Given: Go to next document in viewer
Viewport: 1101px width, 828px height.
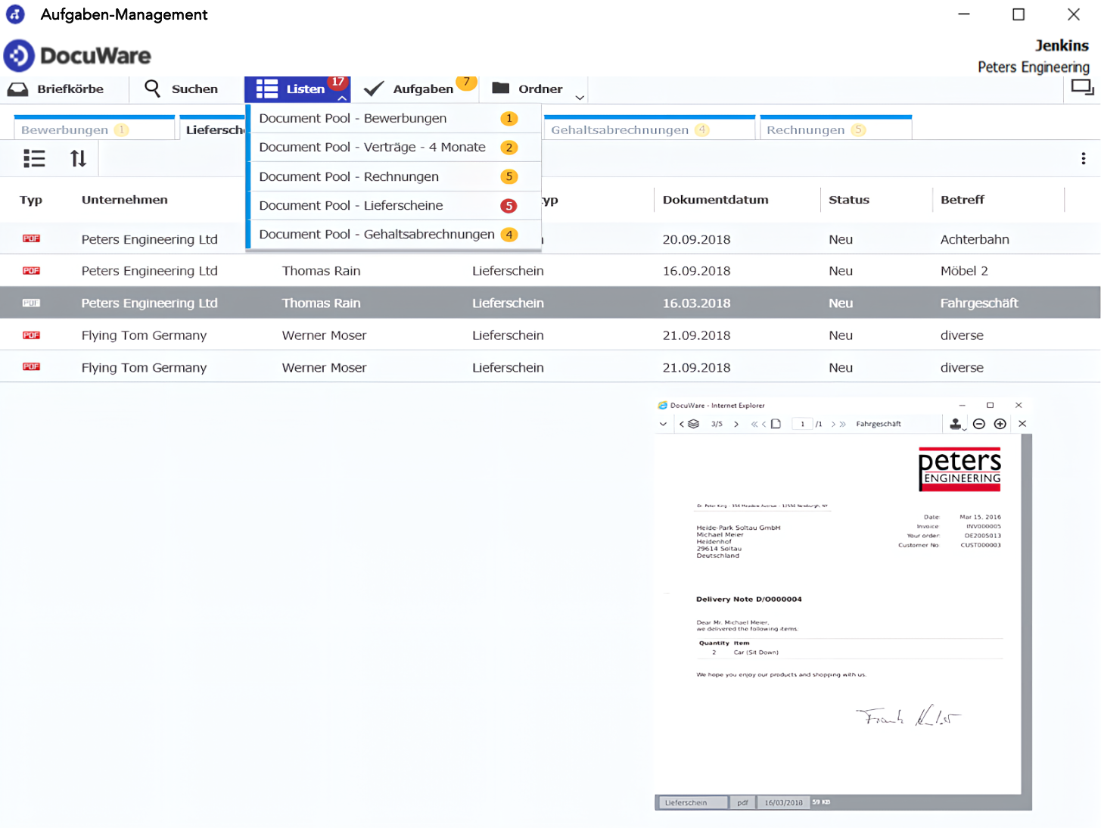Looking at the screenshot, I should click(x=736, y=424).
